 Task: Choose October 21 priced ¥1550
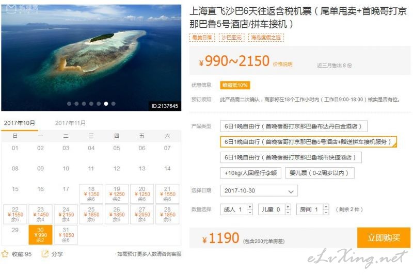pos(167,193)
